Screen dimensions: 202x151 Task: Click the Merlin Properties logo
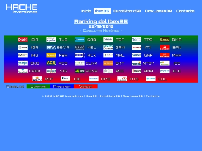[x=108, y=55]
